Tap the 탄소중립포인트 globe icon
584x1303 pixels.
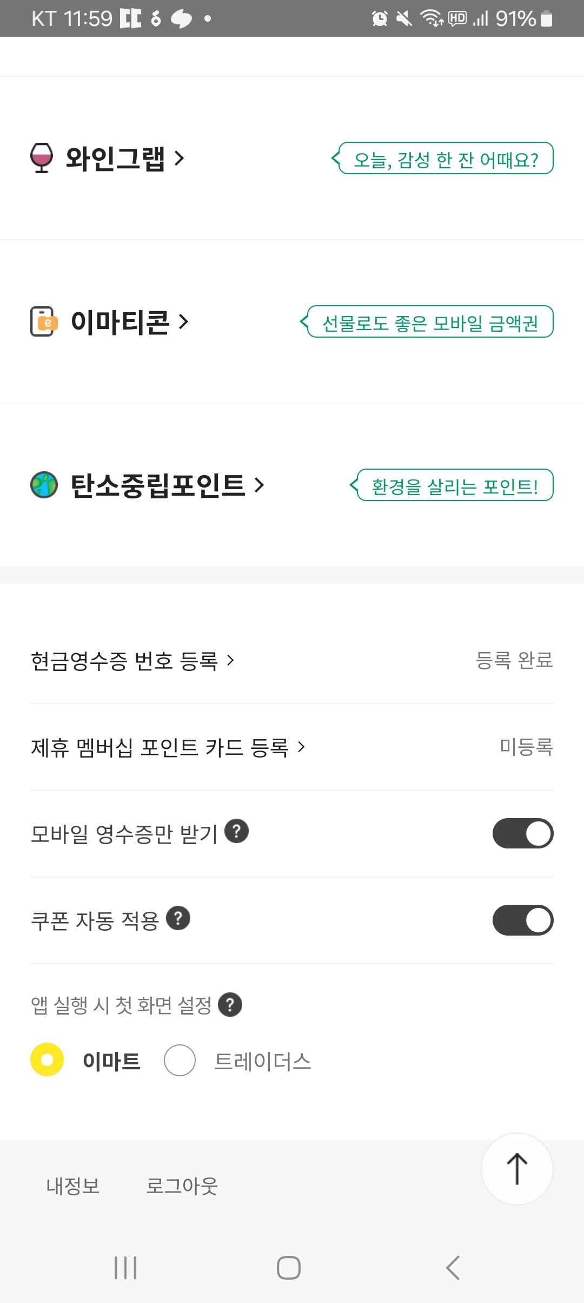point(44,485)
